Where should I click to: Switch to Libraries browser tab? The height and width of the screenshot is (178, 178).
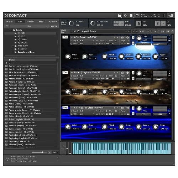coord(9,22)
